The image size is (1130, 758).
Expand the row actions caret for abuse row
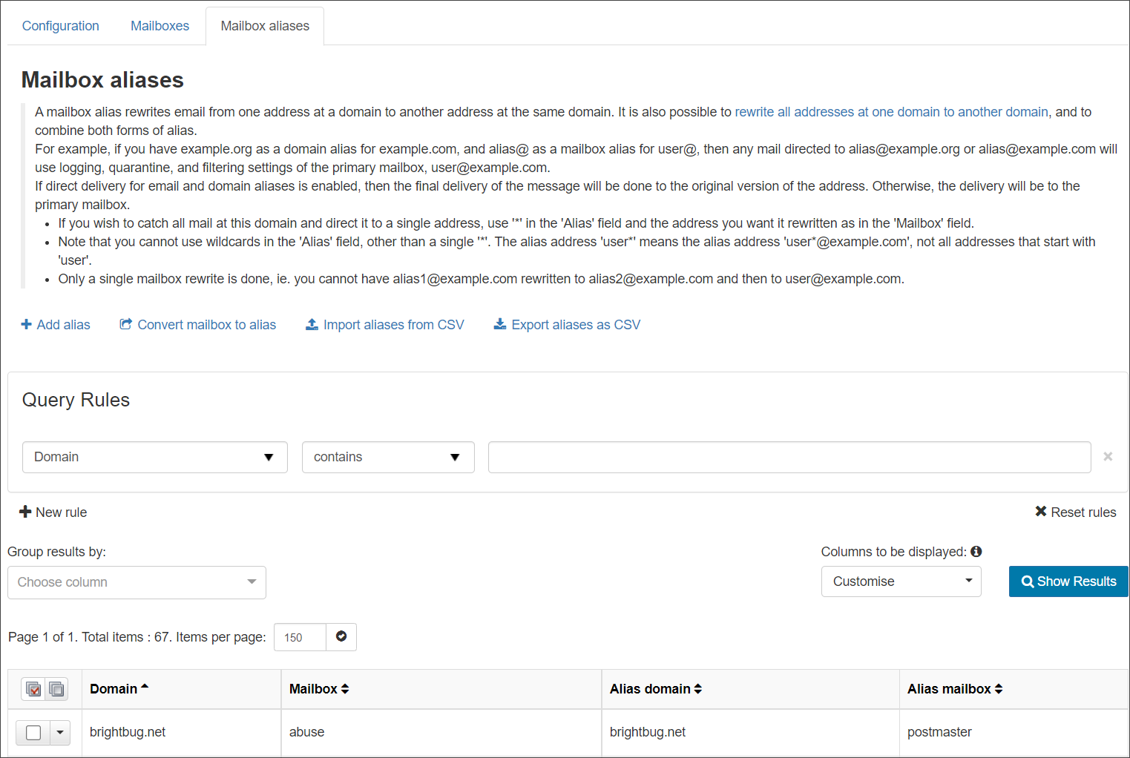pos(60,733)
